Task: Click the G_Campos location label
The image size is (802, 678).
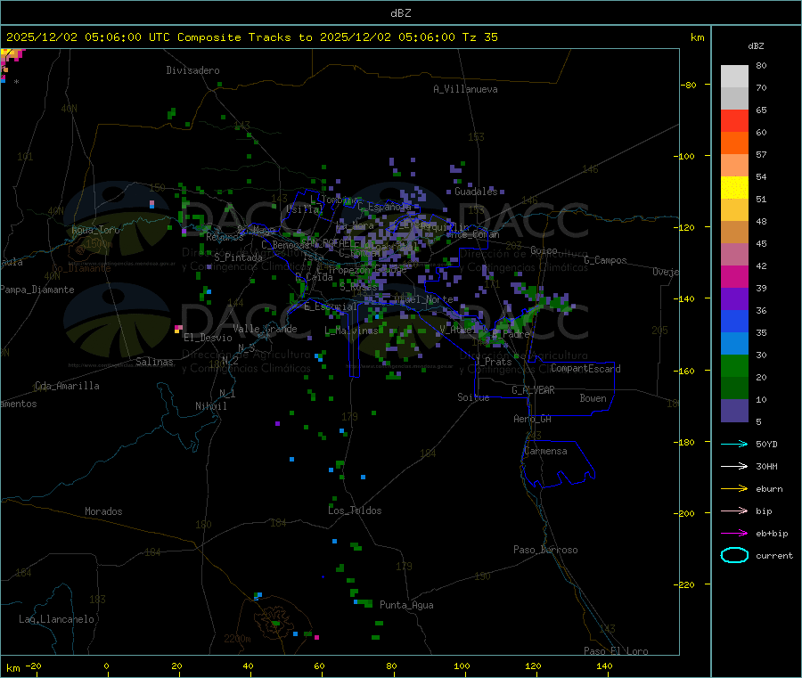Action: (x=606, y=260)
